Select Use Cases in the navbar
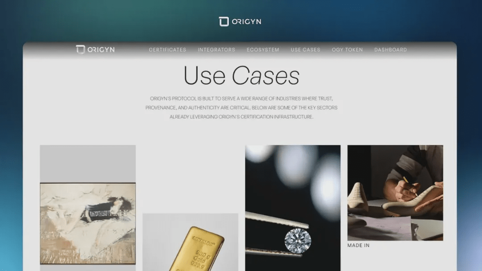This screenshot has width=482, height=271. [x=306, y=50]
